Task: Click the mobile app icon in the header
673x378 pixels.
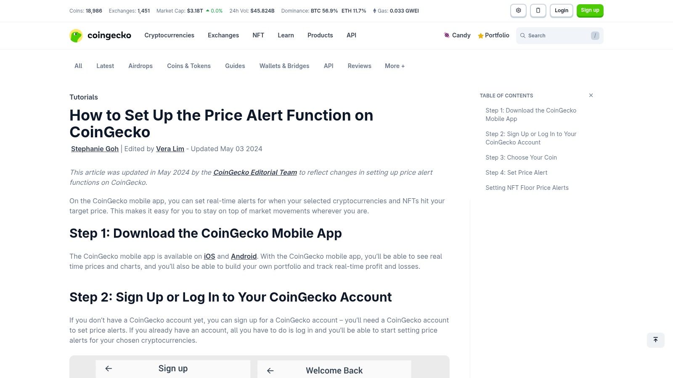Action: [x=538, y=10]
